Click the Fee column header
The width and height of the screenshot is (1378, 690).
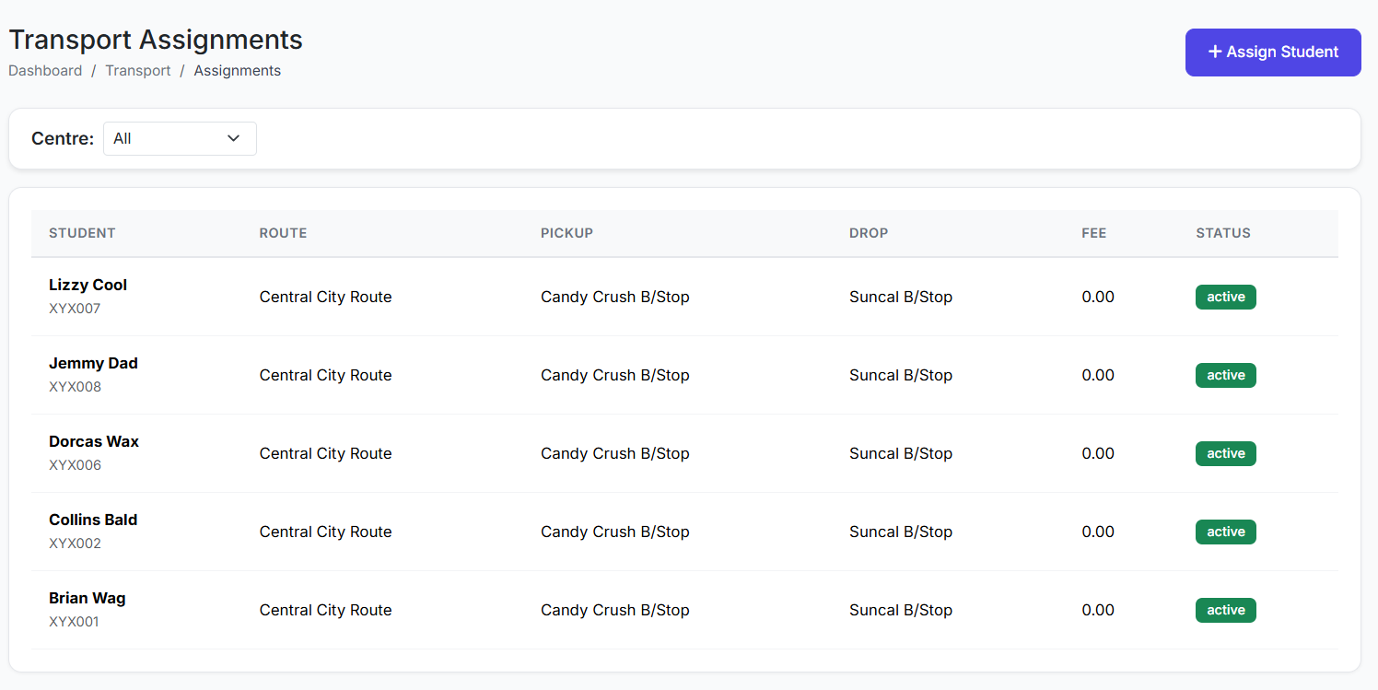[x=1093, y=233]
